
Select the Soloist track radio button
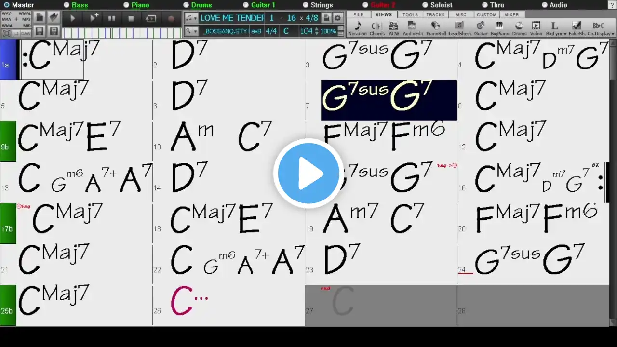425,5
